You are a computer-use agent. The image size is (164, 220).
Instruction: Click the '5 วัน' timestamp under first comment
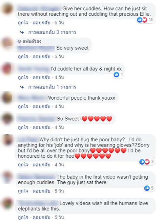click(59, 23)
